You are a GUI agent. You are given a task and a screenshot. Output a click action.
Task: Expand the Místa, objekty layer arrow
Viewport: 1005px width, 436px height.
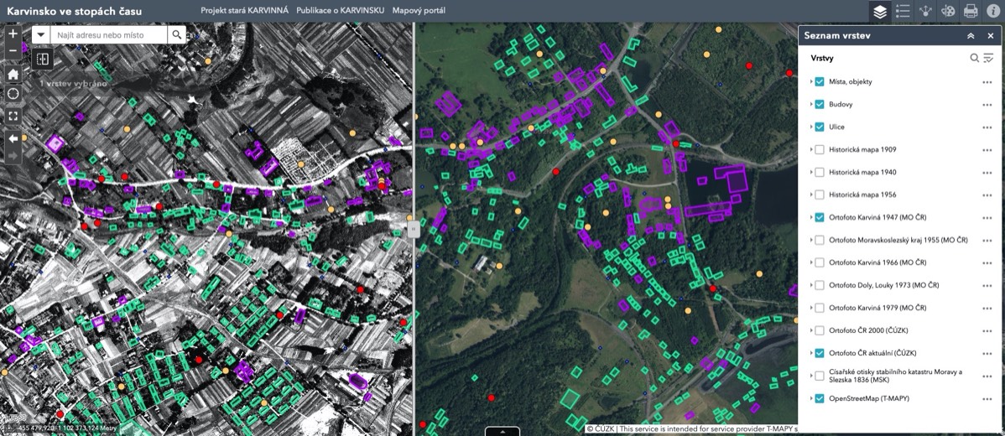[810, 82]
